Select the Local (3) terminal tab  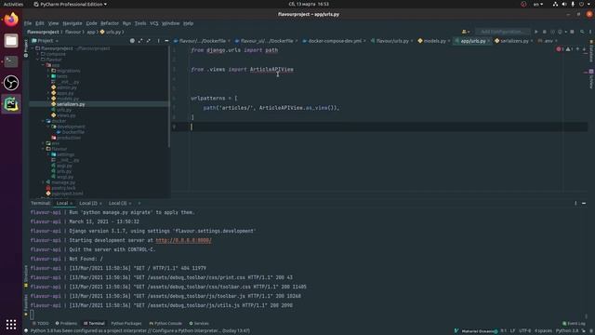(x=117, y=203)
